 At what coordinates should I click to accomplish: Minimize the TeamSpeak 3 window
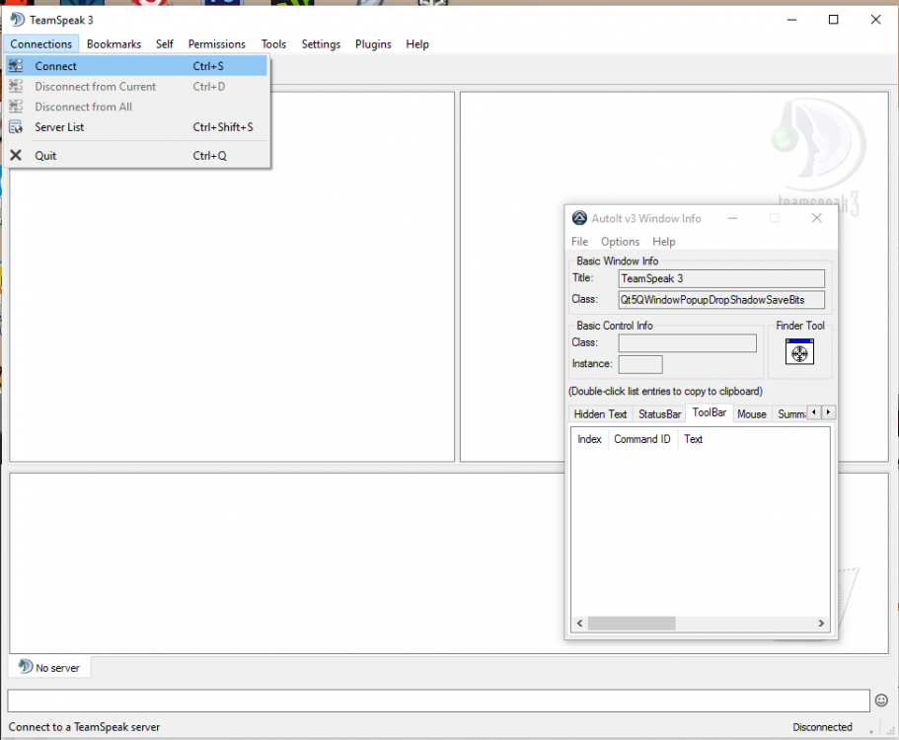coord(791,20)
